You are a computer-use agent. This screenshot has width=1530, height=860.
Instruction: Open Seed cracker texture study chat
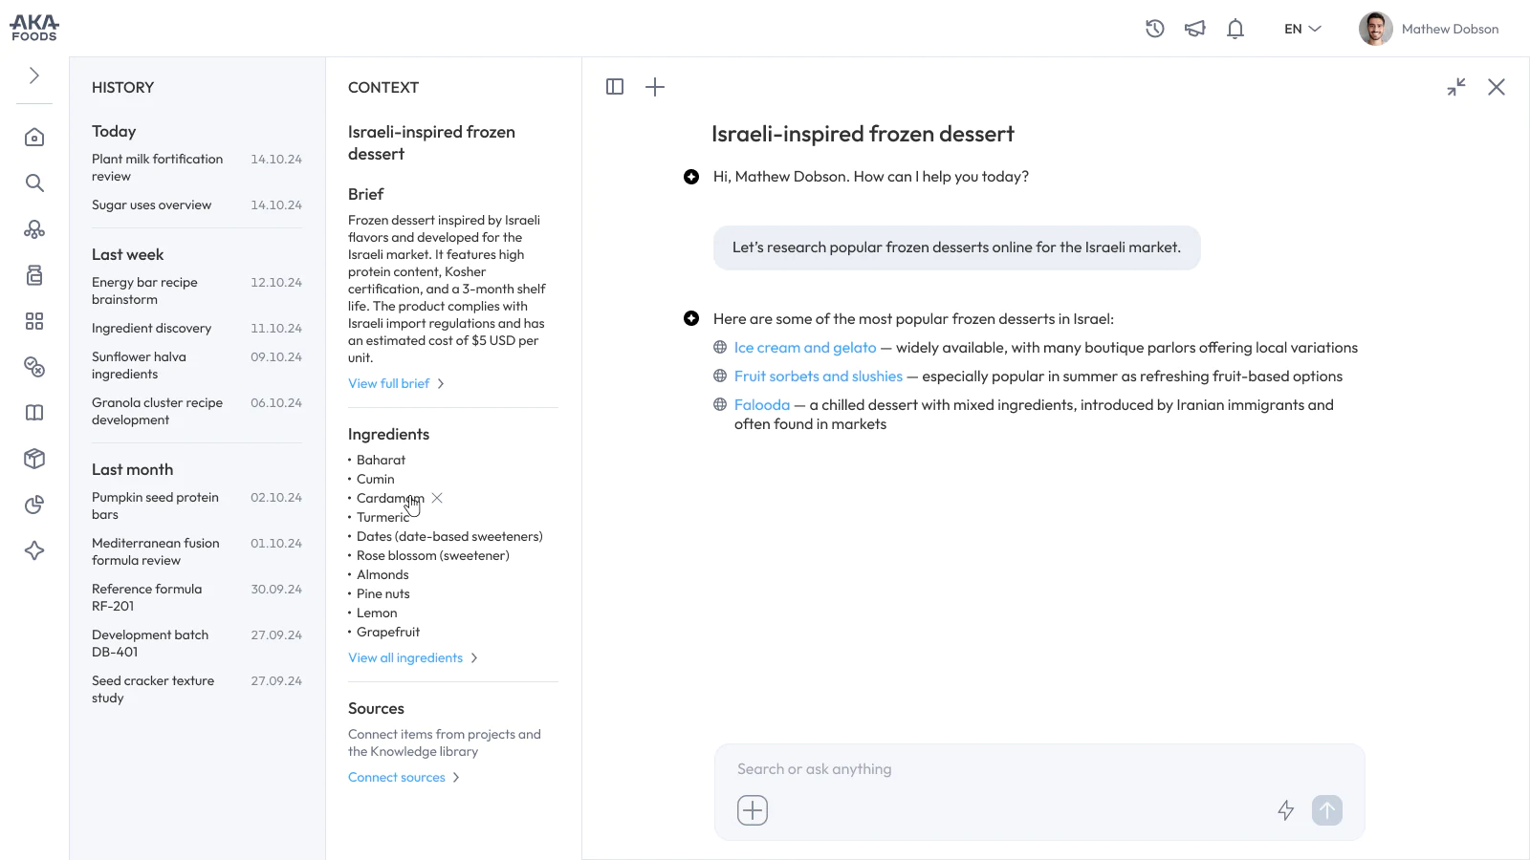197,689
